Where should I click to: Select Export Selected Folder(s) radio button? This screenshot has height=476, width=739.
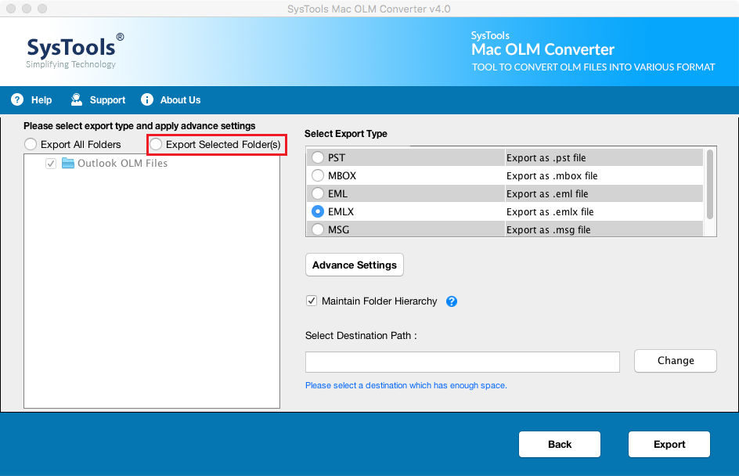tap(156, 144)
